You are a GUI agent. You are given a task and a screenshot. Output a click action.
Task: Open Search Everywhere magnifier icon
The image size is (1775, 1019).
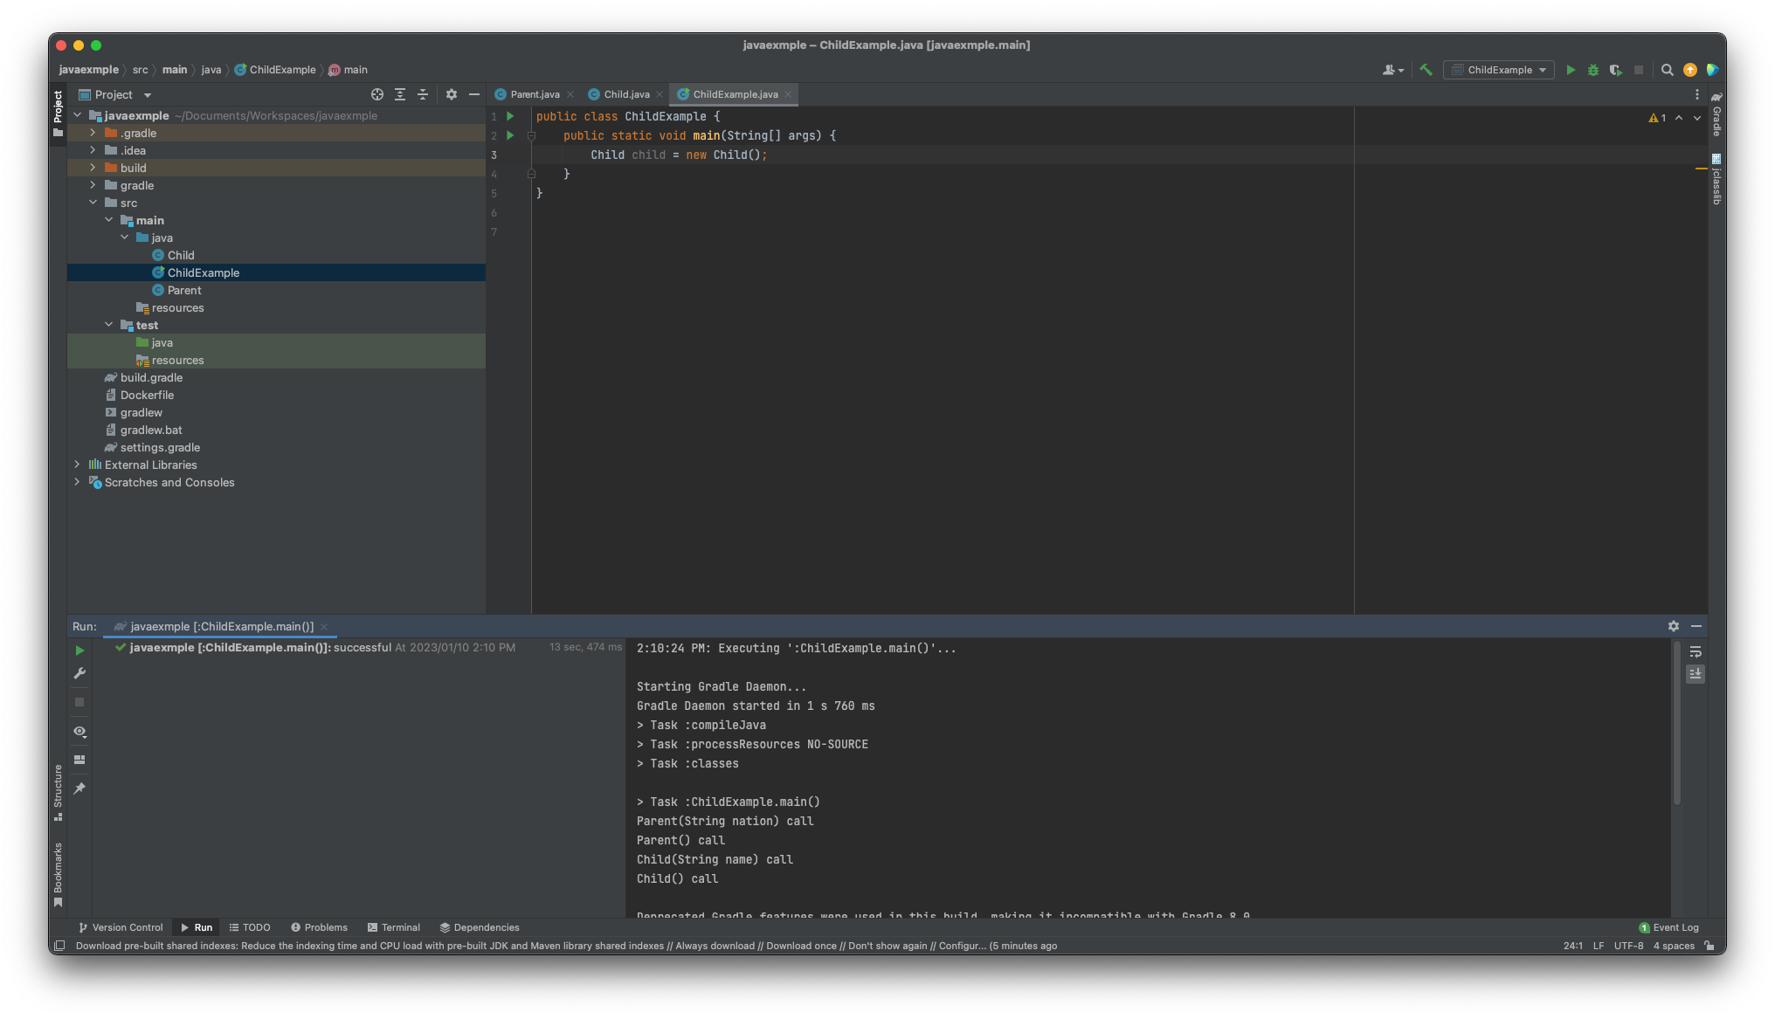click(x=1667, y=70)
